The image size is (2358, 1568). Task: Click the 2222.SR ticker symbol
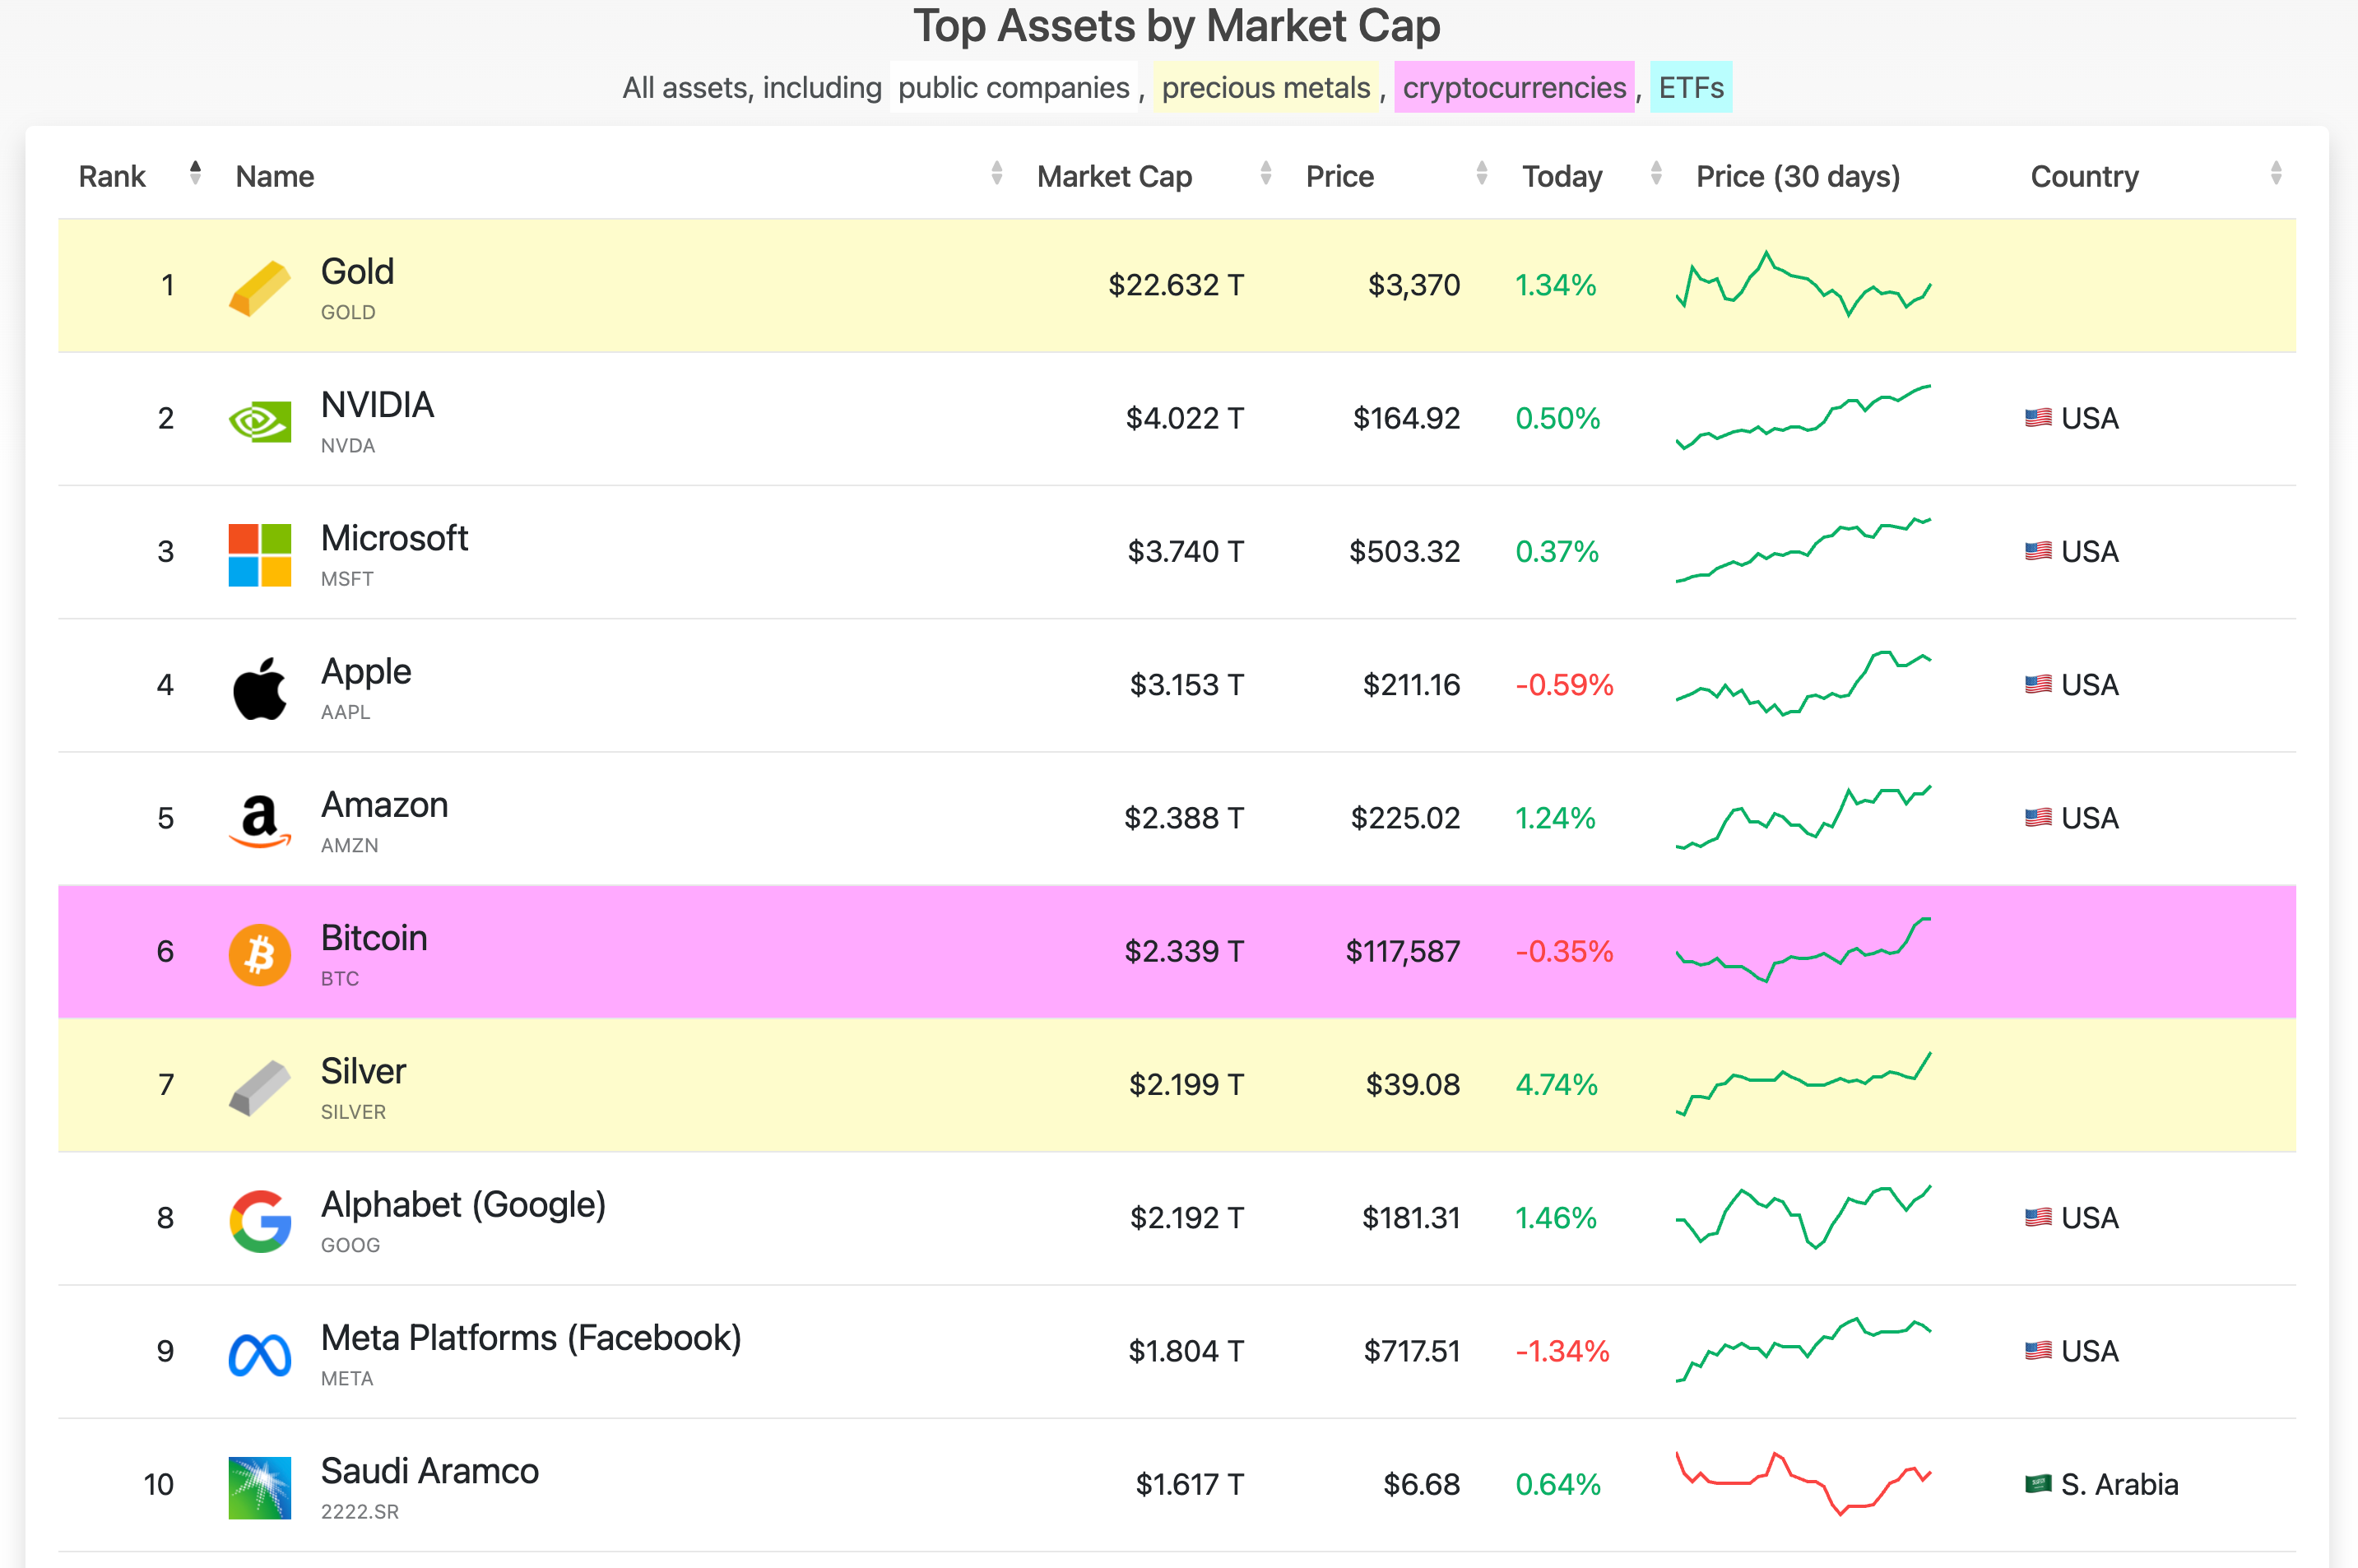point(359,1512)
